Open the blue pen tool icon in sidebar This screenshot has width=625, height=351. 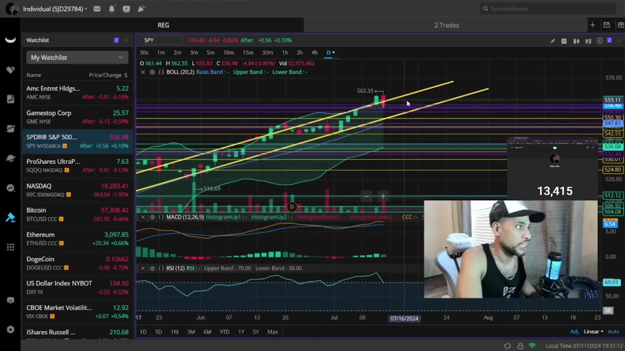tap(10, 217)
